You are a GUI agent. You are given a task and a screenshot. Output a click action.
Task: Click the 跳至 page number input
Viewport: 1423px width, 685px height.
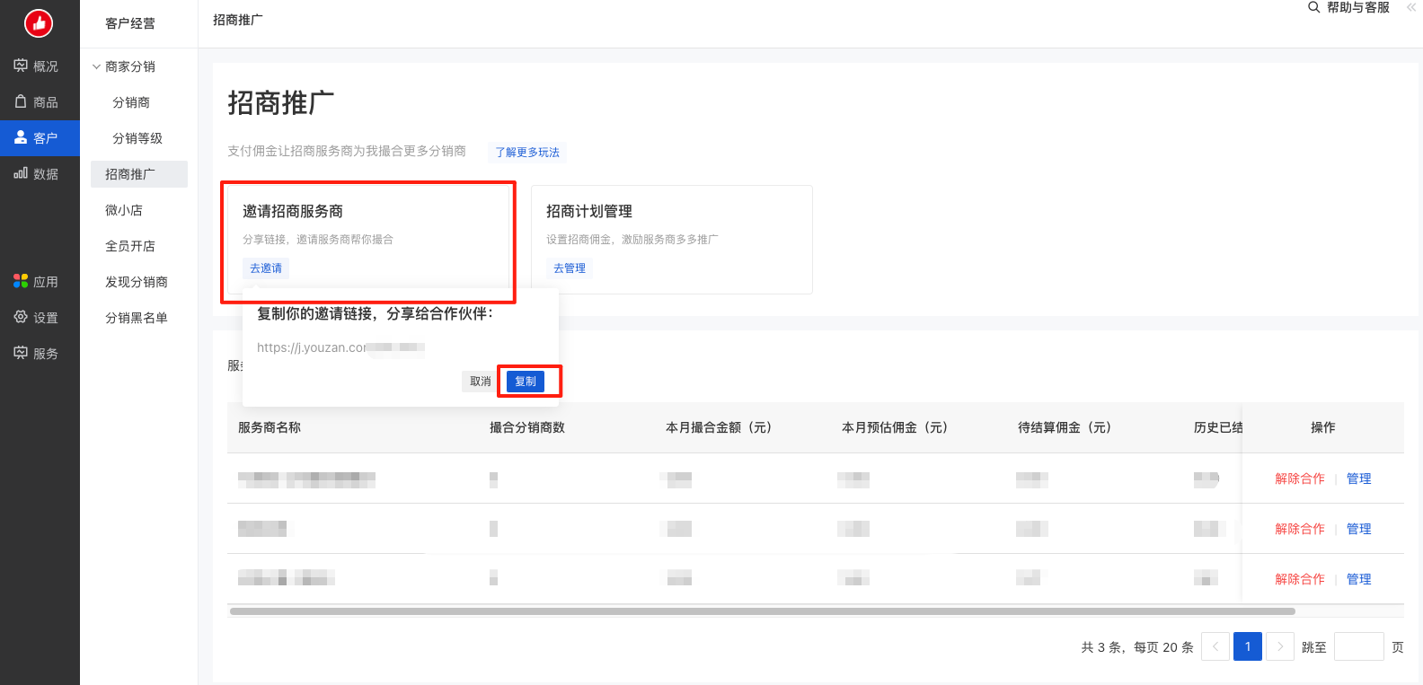[x=1358, y=646]
